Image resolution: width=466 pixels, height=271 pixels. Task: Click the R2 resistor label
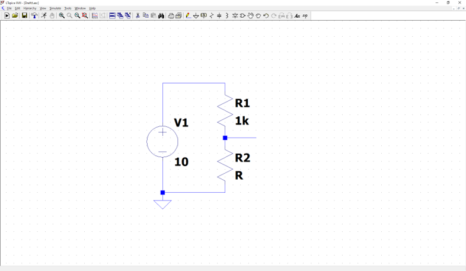pyautogui.click(x=242, y=158)
